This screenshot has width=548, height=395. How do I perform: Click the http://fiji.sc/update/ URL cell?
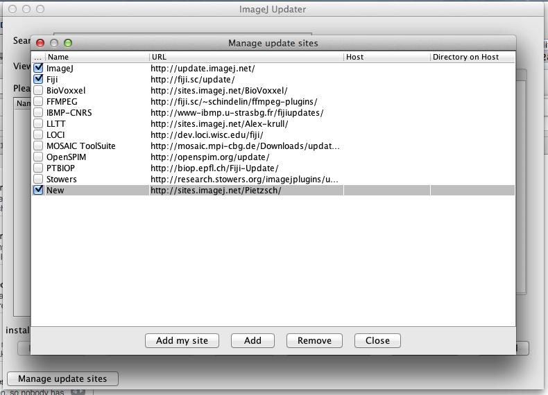pyautogui.click(x=246, y=79)
